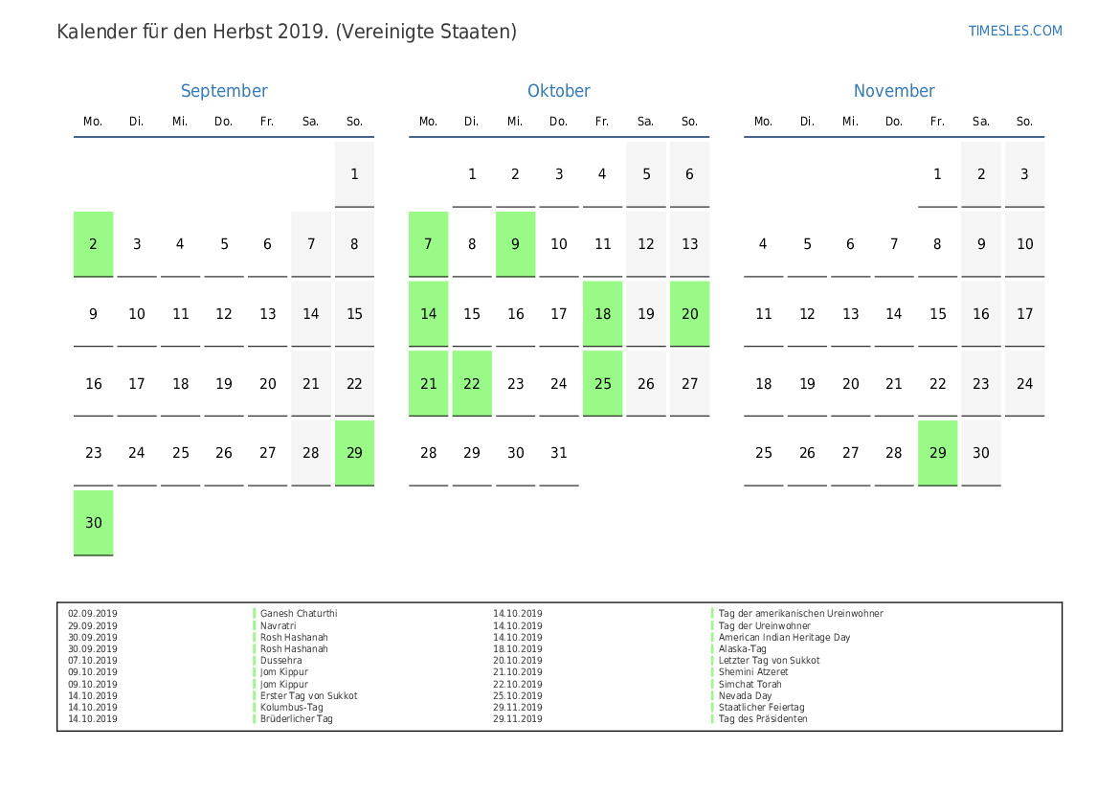This screenshot has width=1119, height=792.
Task: Click October 18 highlighted holiday
Action: (x=602, y=314)
